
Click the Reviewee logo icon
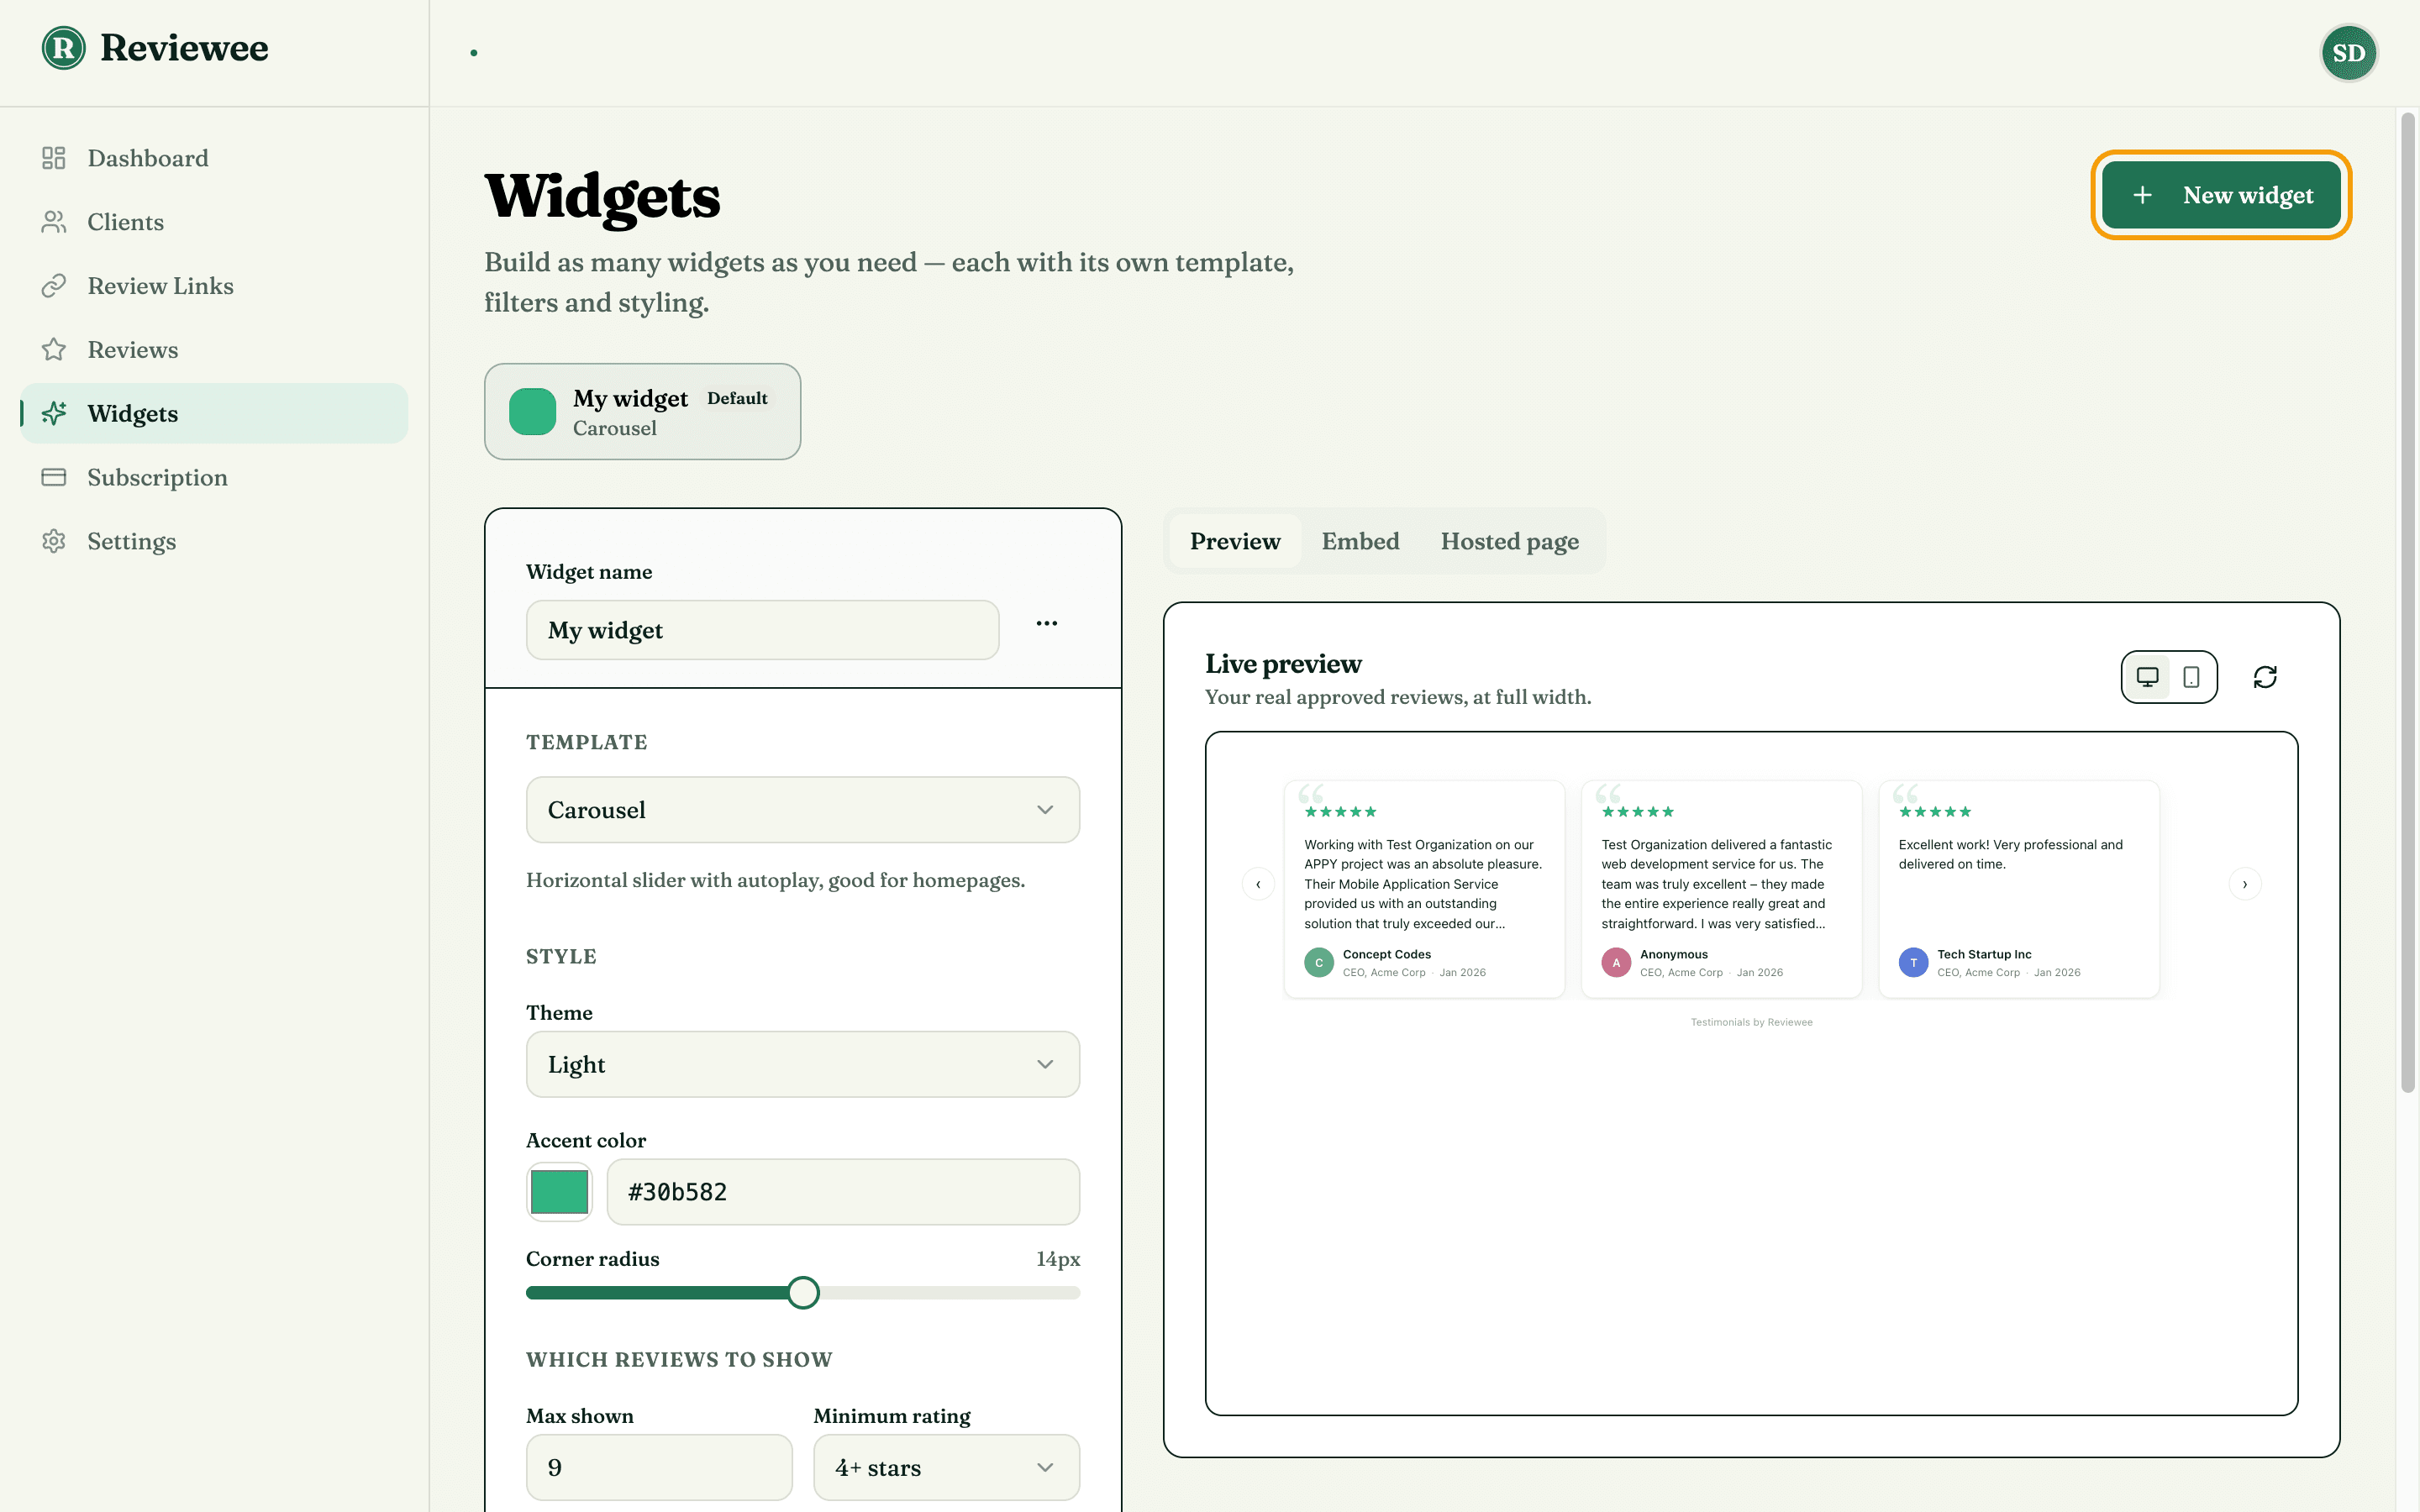pyautogui.click(x=63, y=48)
